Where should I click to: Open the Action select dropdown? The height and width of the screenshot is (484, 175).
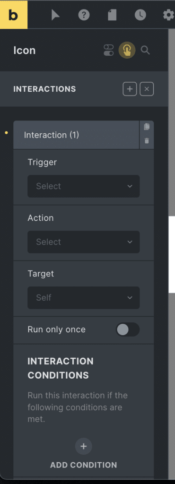coord(84,242)
